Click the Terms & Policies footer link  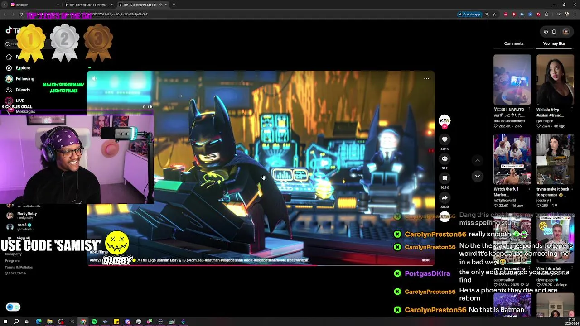[19, 267]
